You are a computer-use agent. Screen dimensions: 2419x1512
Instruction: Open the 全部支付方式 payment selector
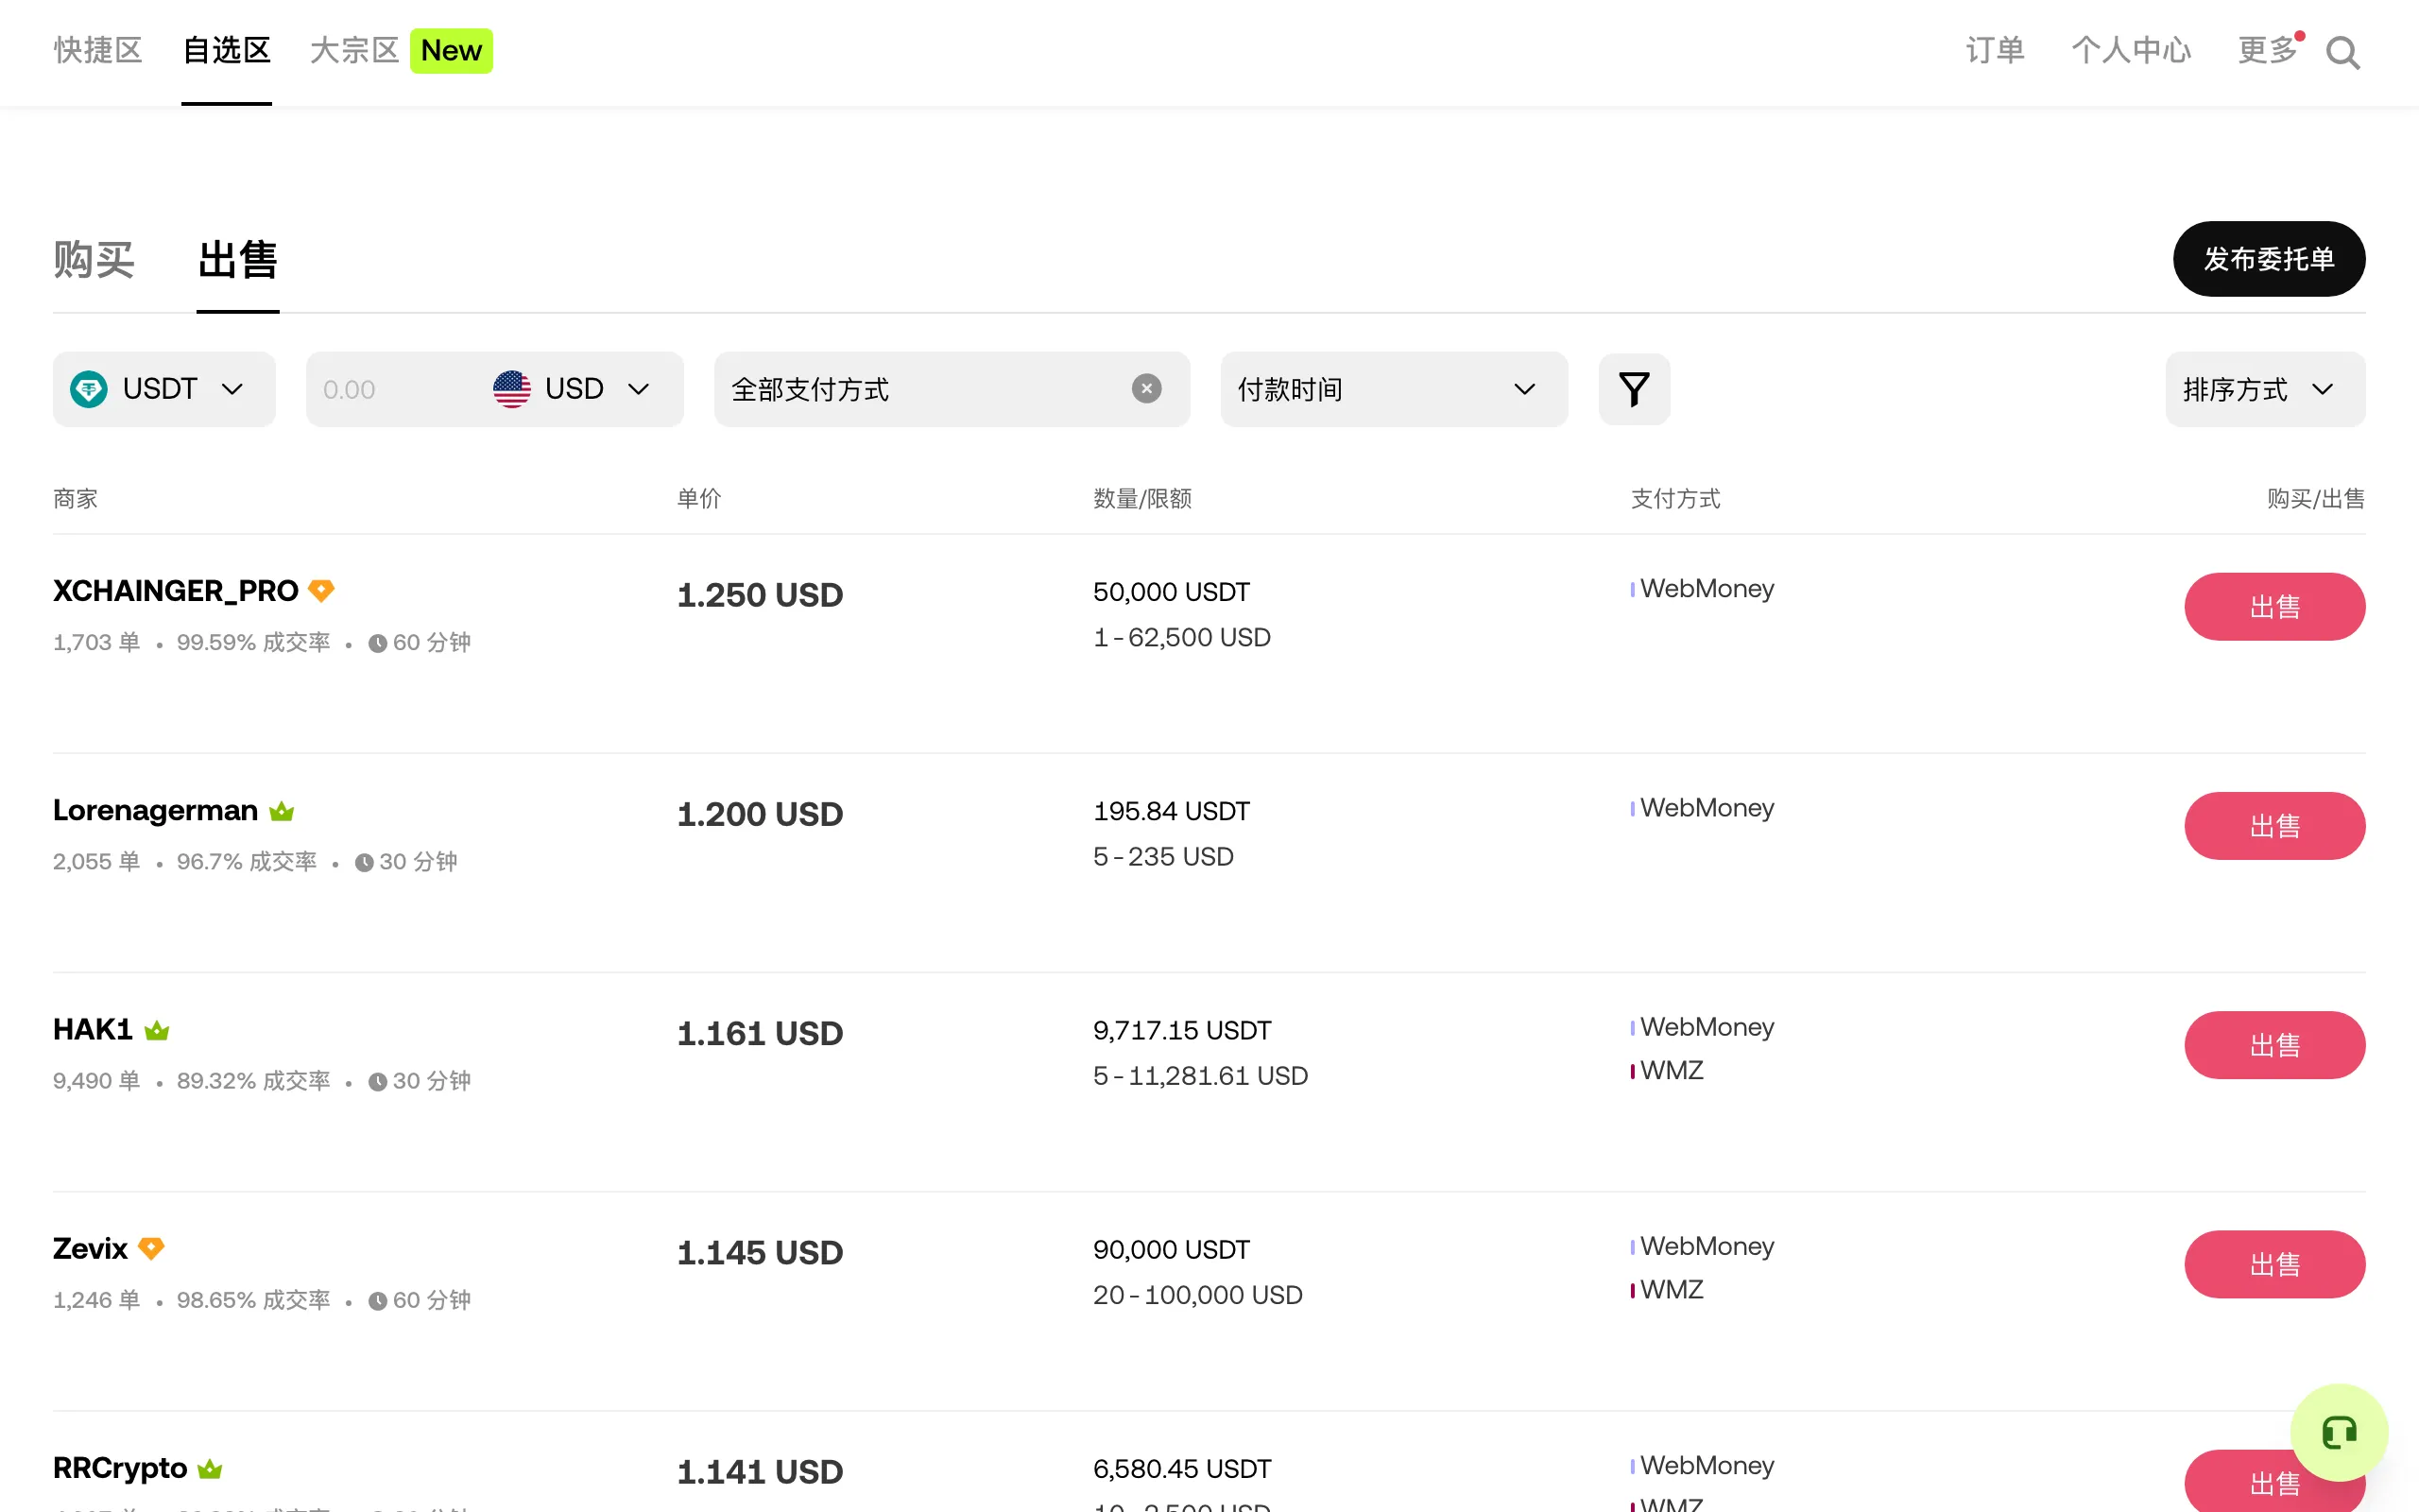coord(952,389)
